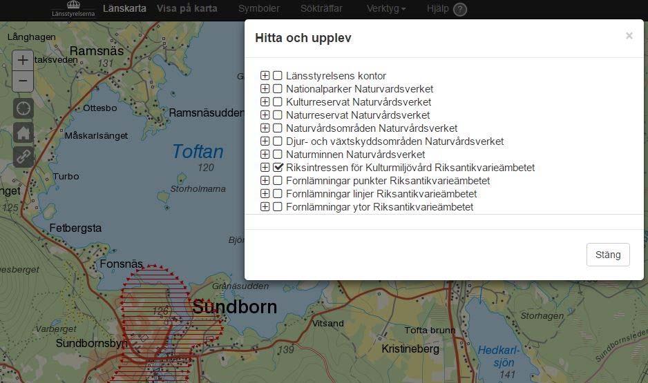The image size is (648, 383).
Task: Check Naturvårdsområden Naturvårdsverket checkbox
Action: click(277, 128)
